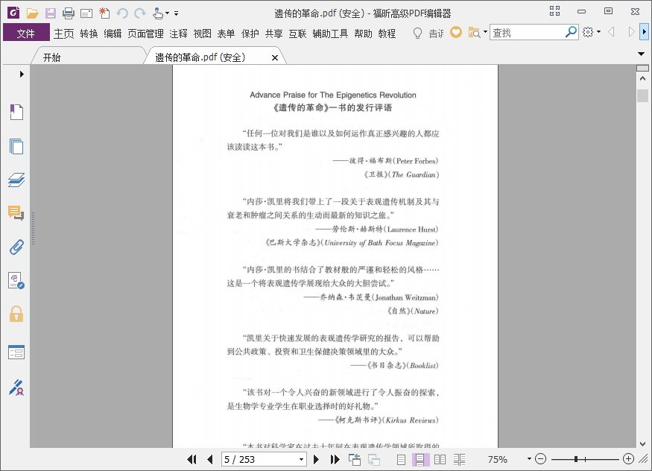652x471 pixels.
Task: Switch to the 主页 ribbon tab
Action: point(64,34)
